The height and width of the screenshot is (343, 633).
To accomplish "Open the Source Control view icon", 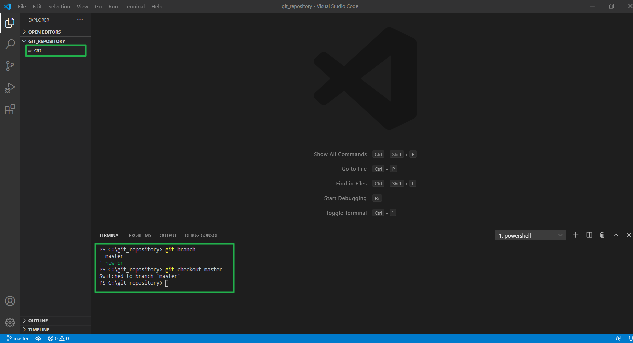I will (10, 66).
